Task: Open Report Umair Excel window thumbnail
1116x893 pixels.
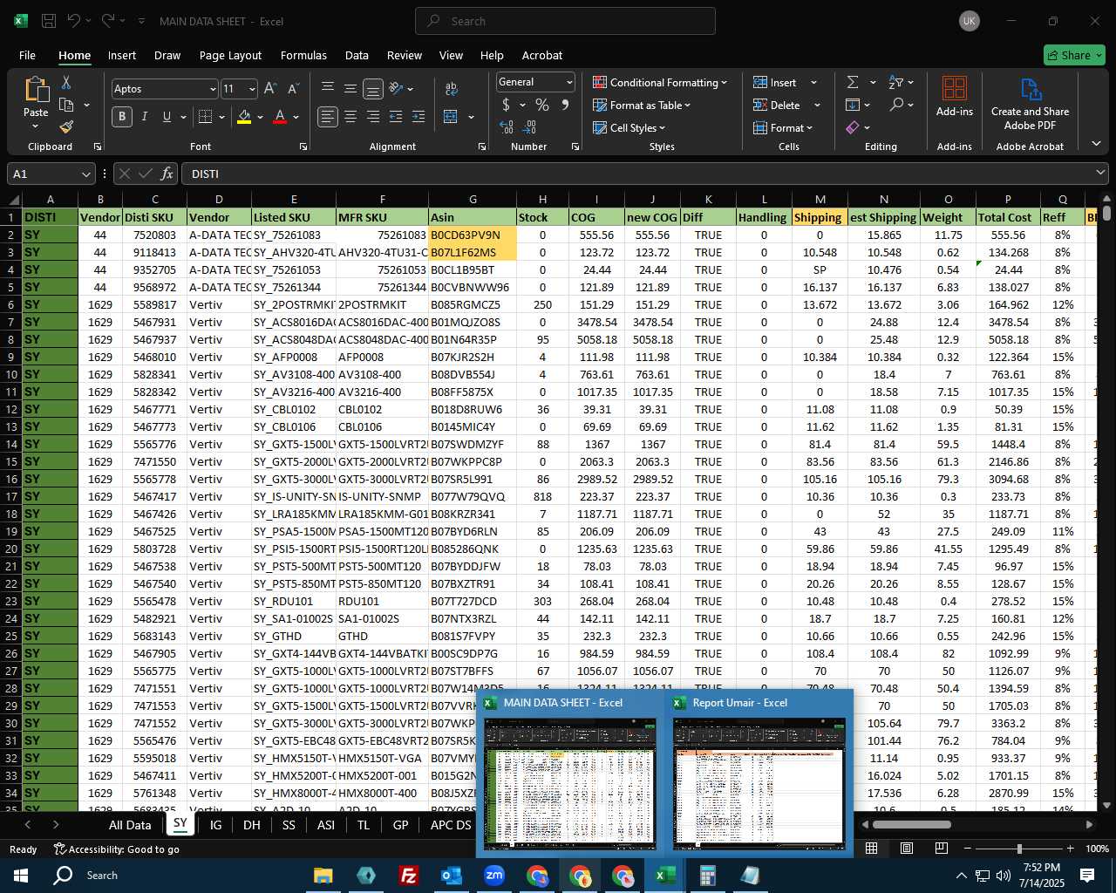Action: [759, 773]
